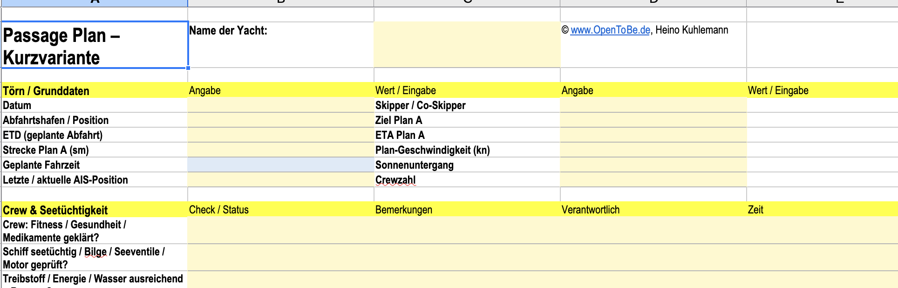Screen dimensions: 898x288
Task: Select the Ziel Plan A value cell
Action: click(x=653, y=120)
